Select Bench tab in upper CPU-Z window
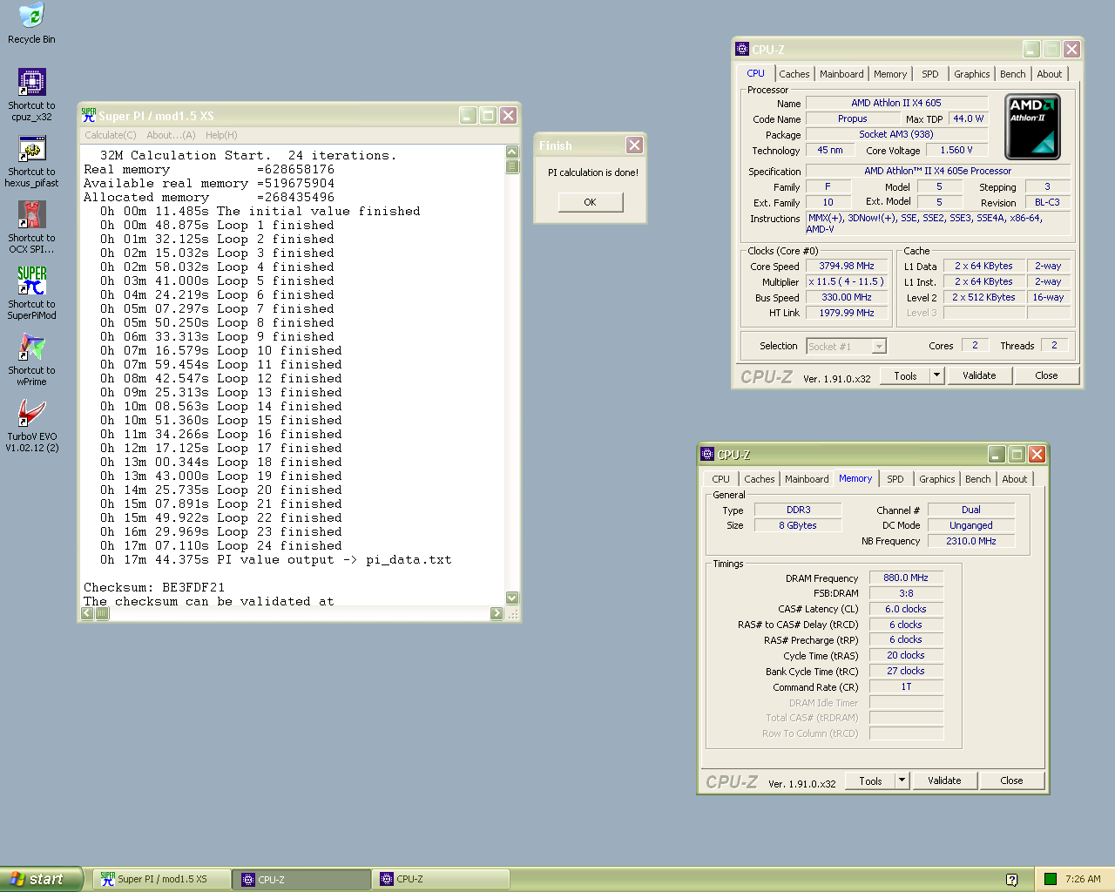 pos(1012,74)
